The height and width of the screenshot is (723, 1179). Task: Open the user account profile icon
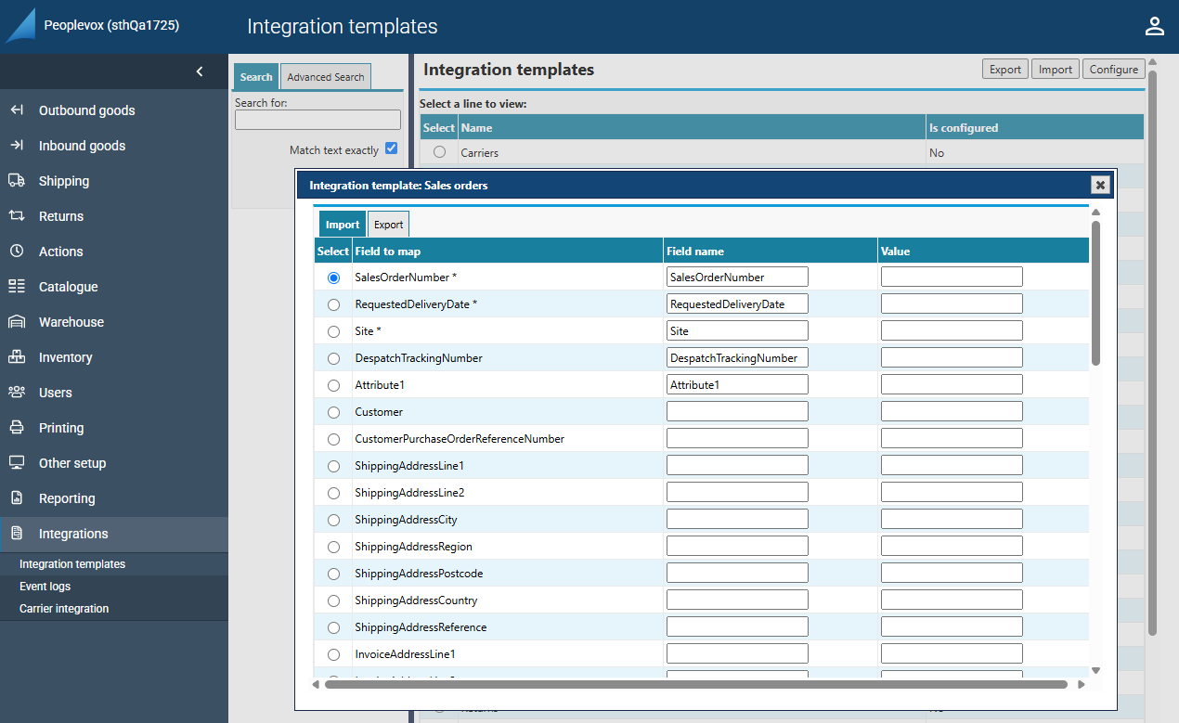1154,26
